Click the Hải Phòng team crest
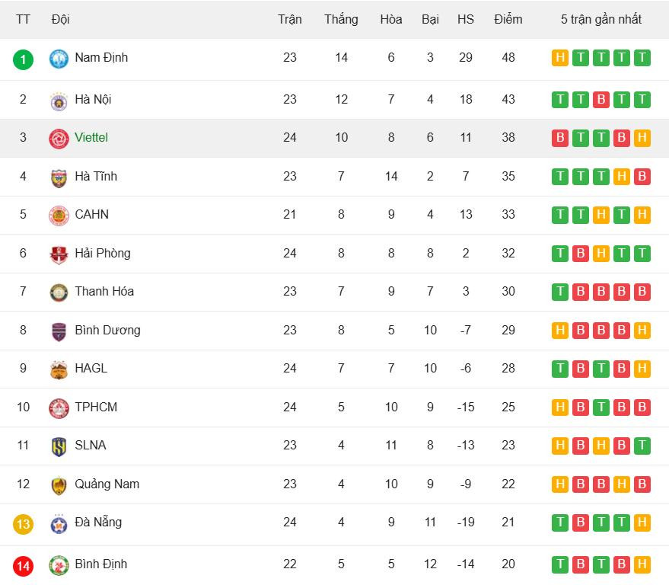This screenshot has height=585, width=669. point(59,254)
